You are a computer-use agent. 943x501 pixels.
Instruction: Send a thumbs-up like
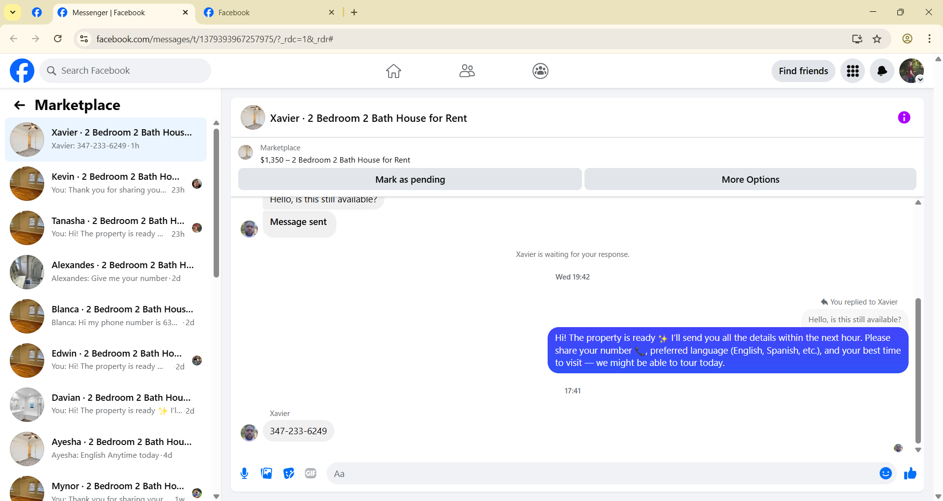pos(910,473)
